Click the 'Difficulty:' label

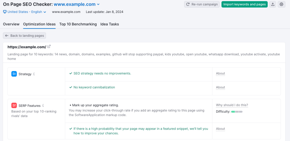223,112
